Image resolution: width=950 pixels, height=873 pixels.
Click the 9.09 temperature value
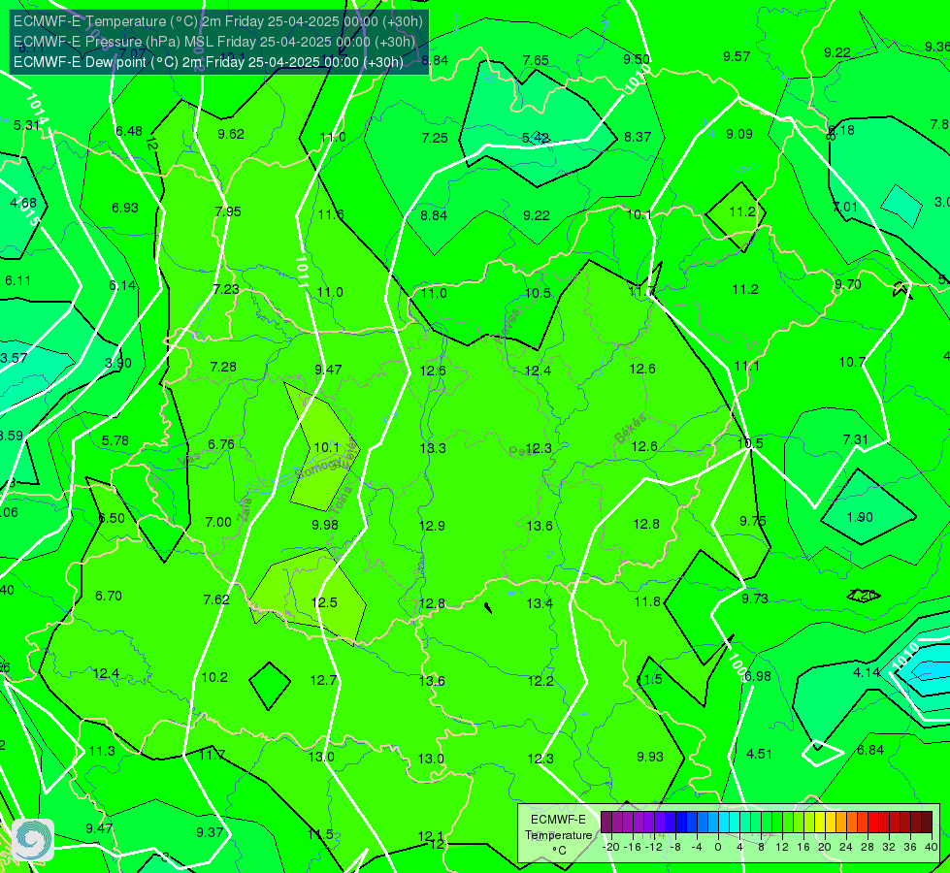[739, 135]
